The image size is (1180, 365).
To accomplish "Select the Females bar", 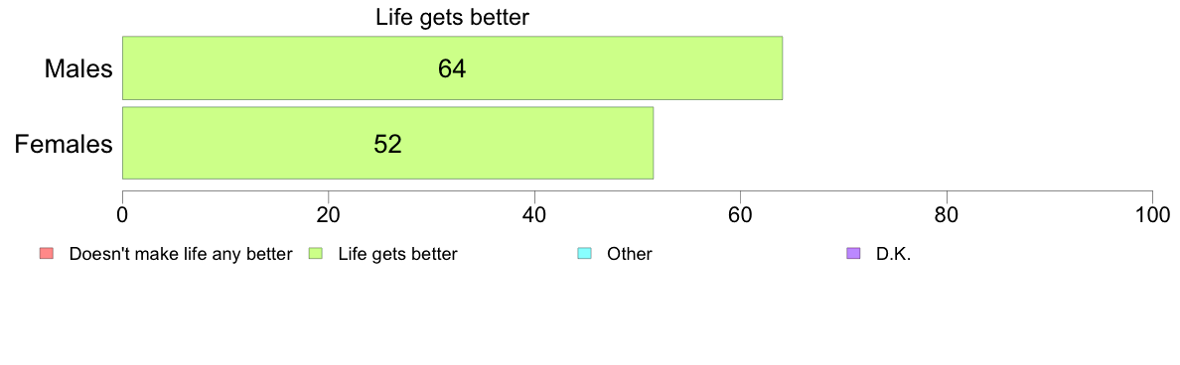I will click(387, 143).
